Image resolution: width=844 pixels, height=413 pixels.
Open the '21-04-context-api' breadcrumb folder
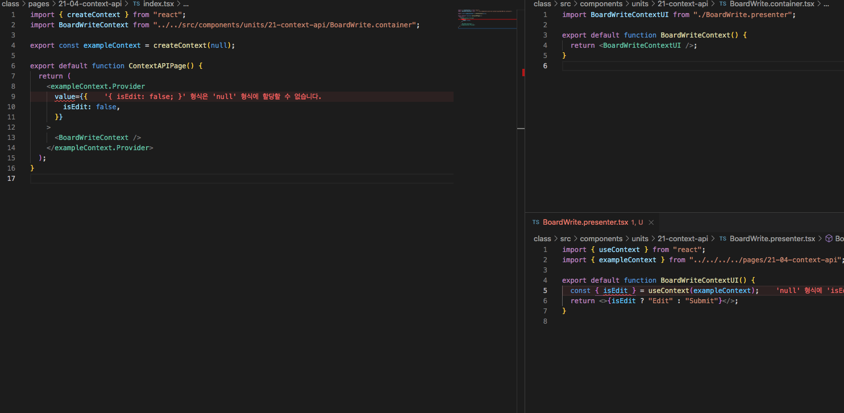coord(90,4)
